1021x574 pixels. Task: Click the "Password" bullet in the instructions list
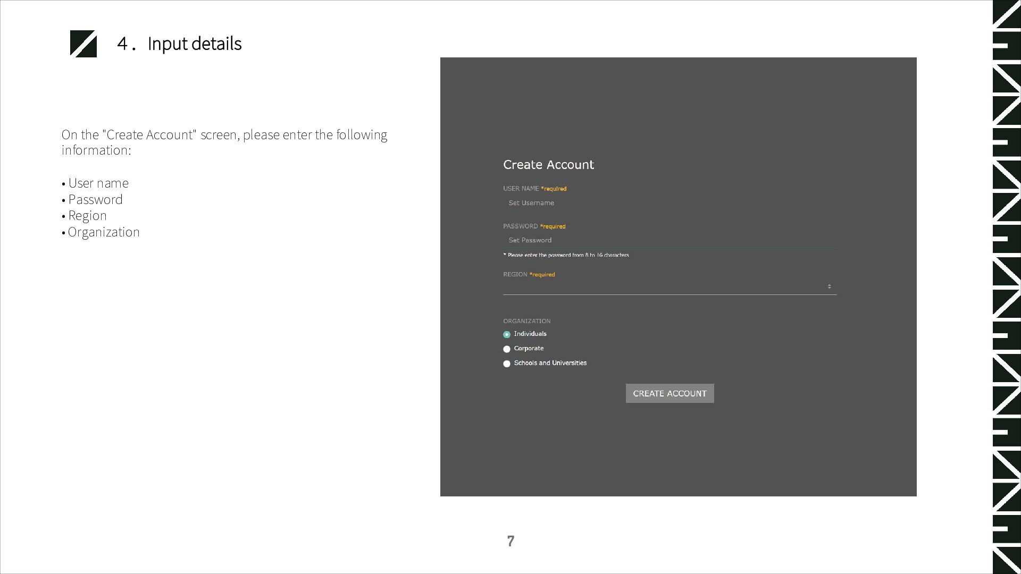95,200
